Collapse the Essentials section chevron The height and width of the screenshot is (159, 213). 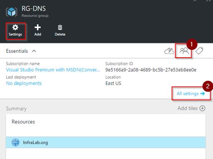click(34, 51)
